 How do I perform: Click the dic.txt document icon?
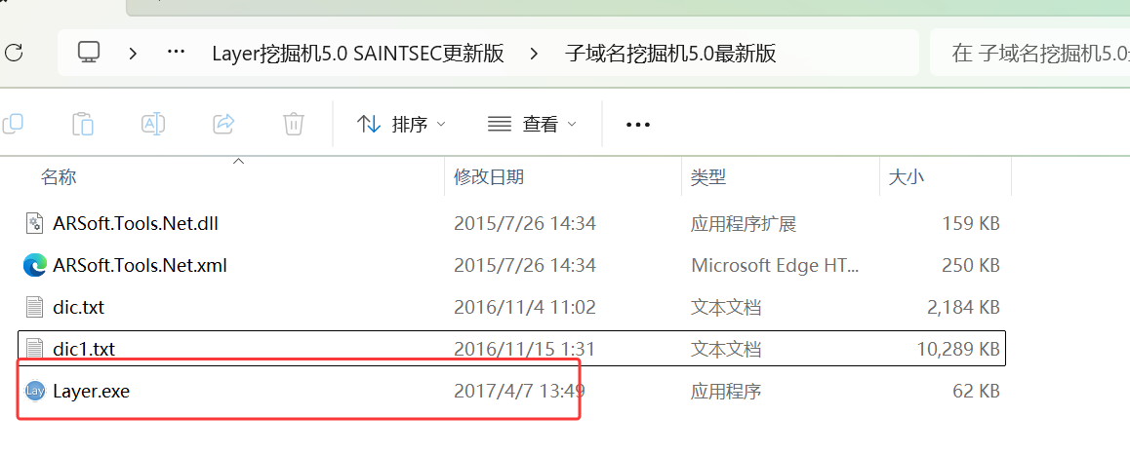pos(34,307)
